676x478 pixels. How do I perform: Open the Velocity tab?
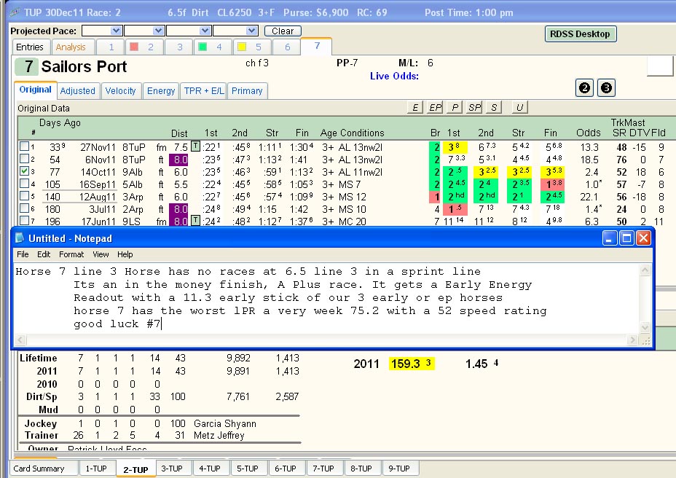[x=120, y=90]
